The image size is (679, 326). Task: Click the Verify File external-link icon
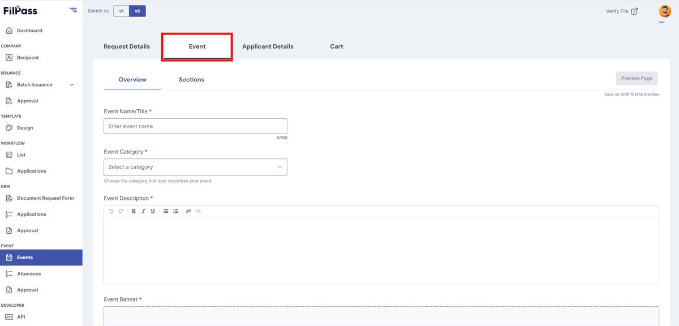pos(634,11)
